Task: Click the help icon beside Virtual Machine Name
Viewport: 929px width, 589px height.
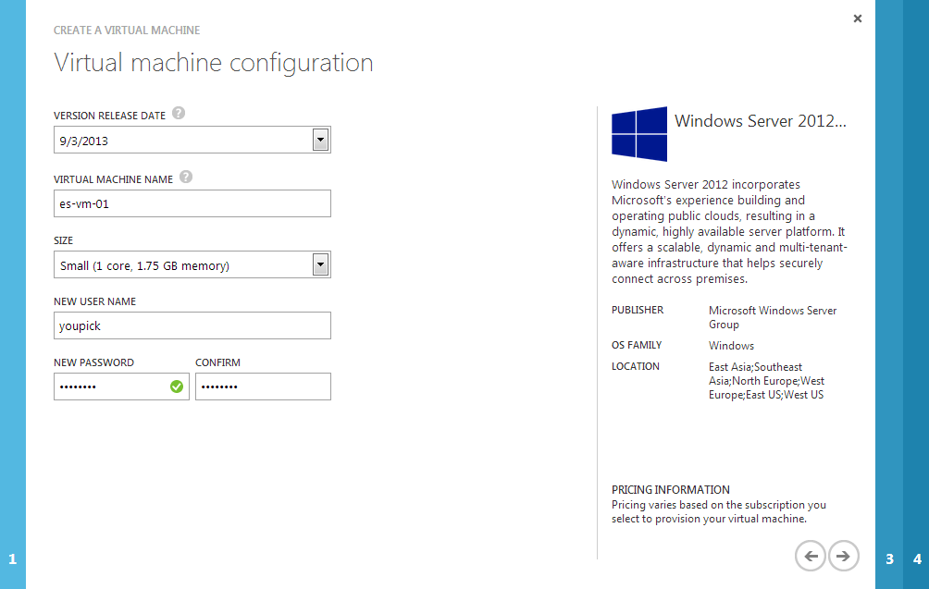Action: tap(186, 177)
